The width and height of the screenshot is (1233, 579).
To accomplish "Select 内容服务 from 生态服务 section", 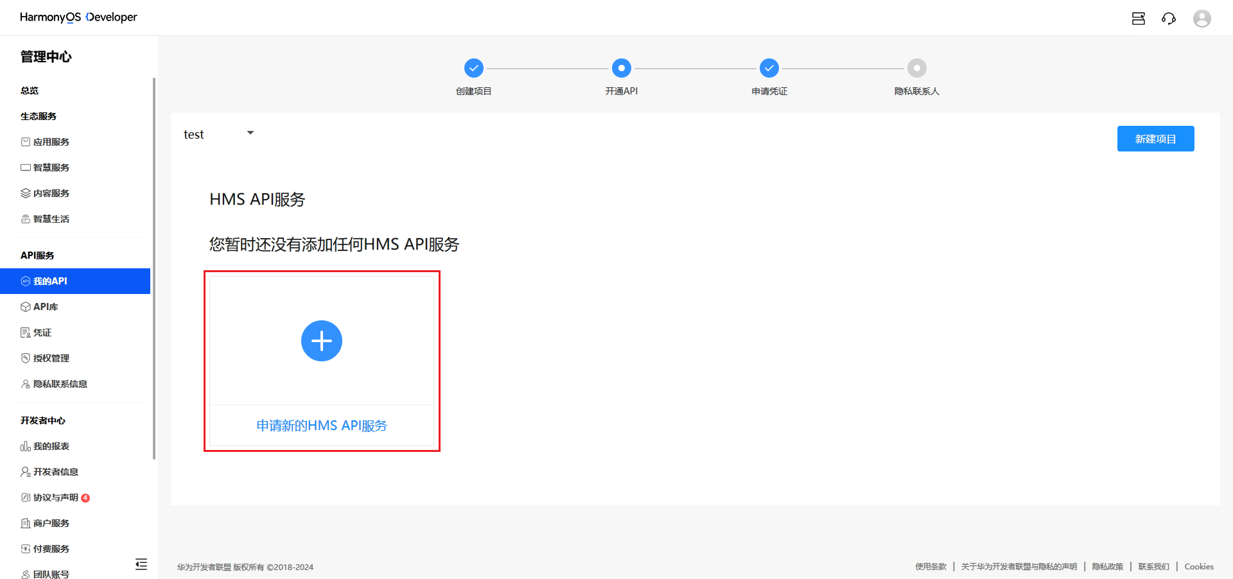I will (x=51, y=193).
